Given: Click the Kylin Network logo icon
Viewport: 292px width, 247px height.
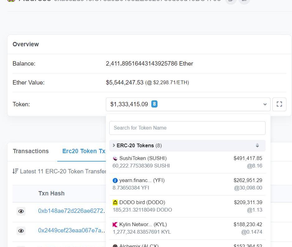Looking at the screenshot, I should click(x=115, y=225).
